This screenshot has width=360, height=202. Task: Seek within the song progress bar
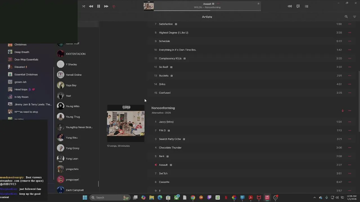click(x=207, y=11)
